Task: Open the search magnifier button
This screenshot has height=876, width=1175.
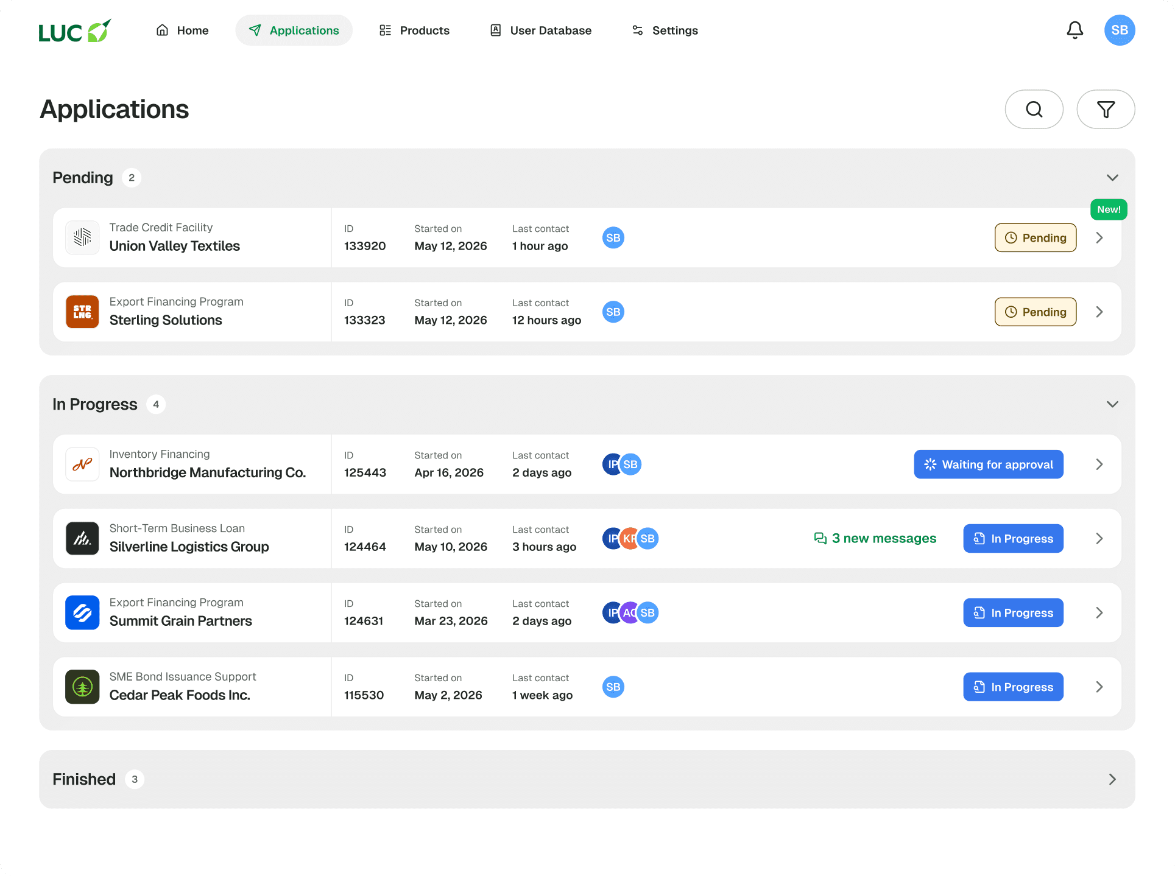Action: pyautogui.click(x=1034, y=110)
